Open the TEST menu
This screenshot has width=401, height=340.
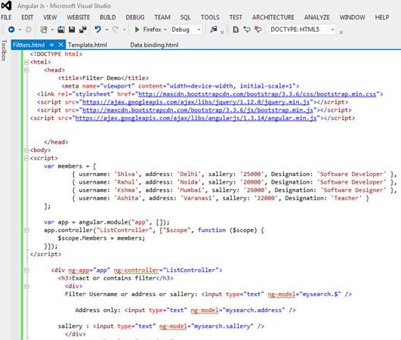point(236,17)
